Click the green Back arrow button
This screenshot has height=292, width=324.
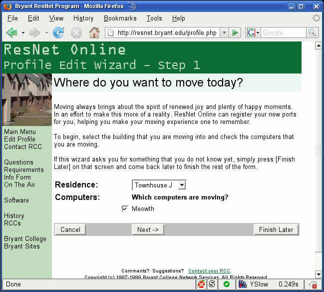point(12,32)
